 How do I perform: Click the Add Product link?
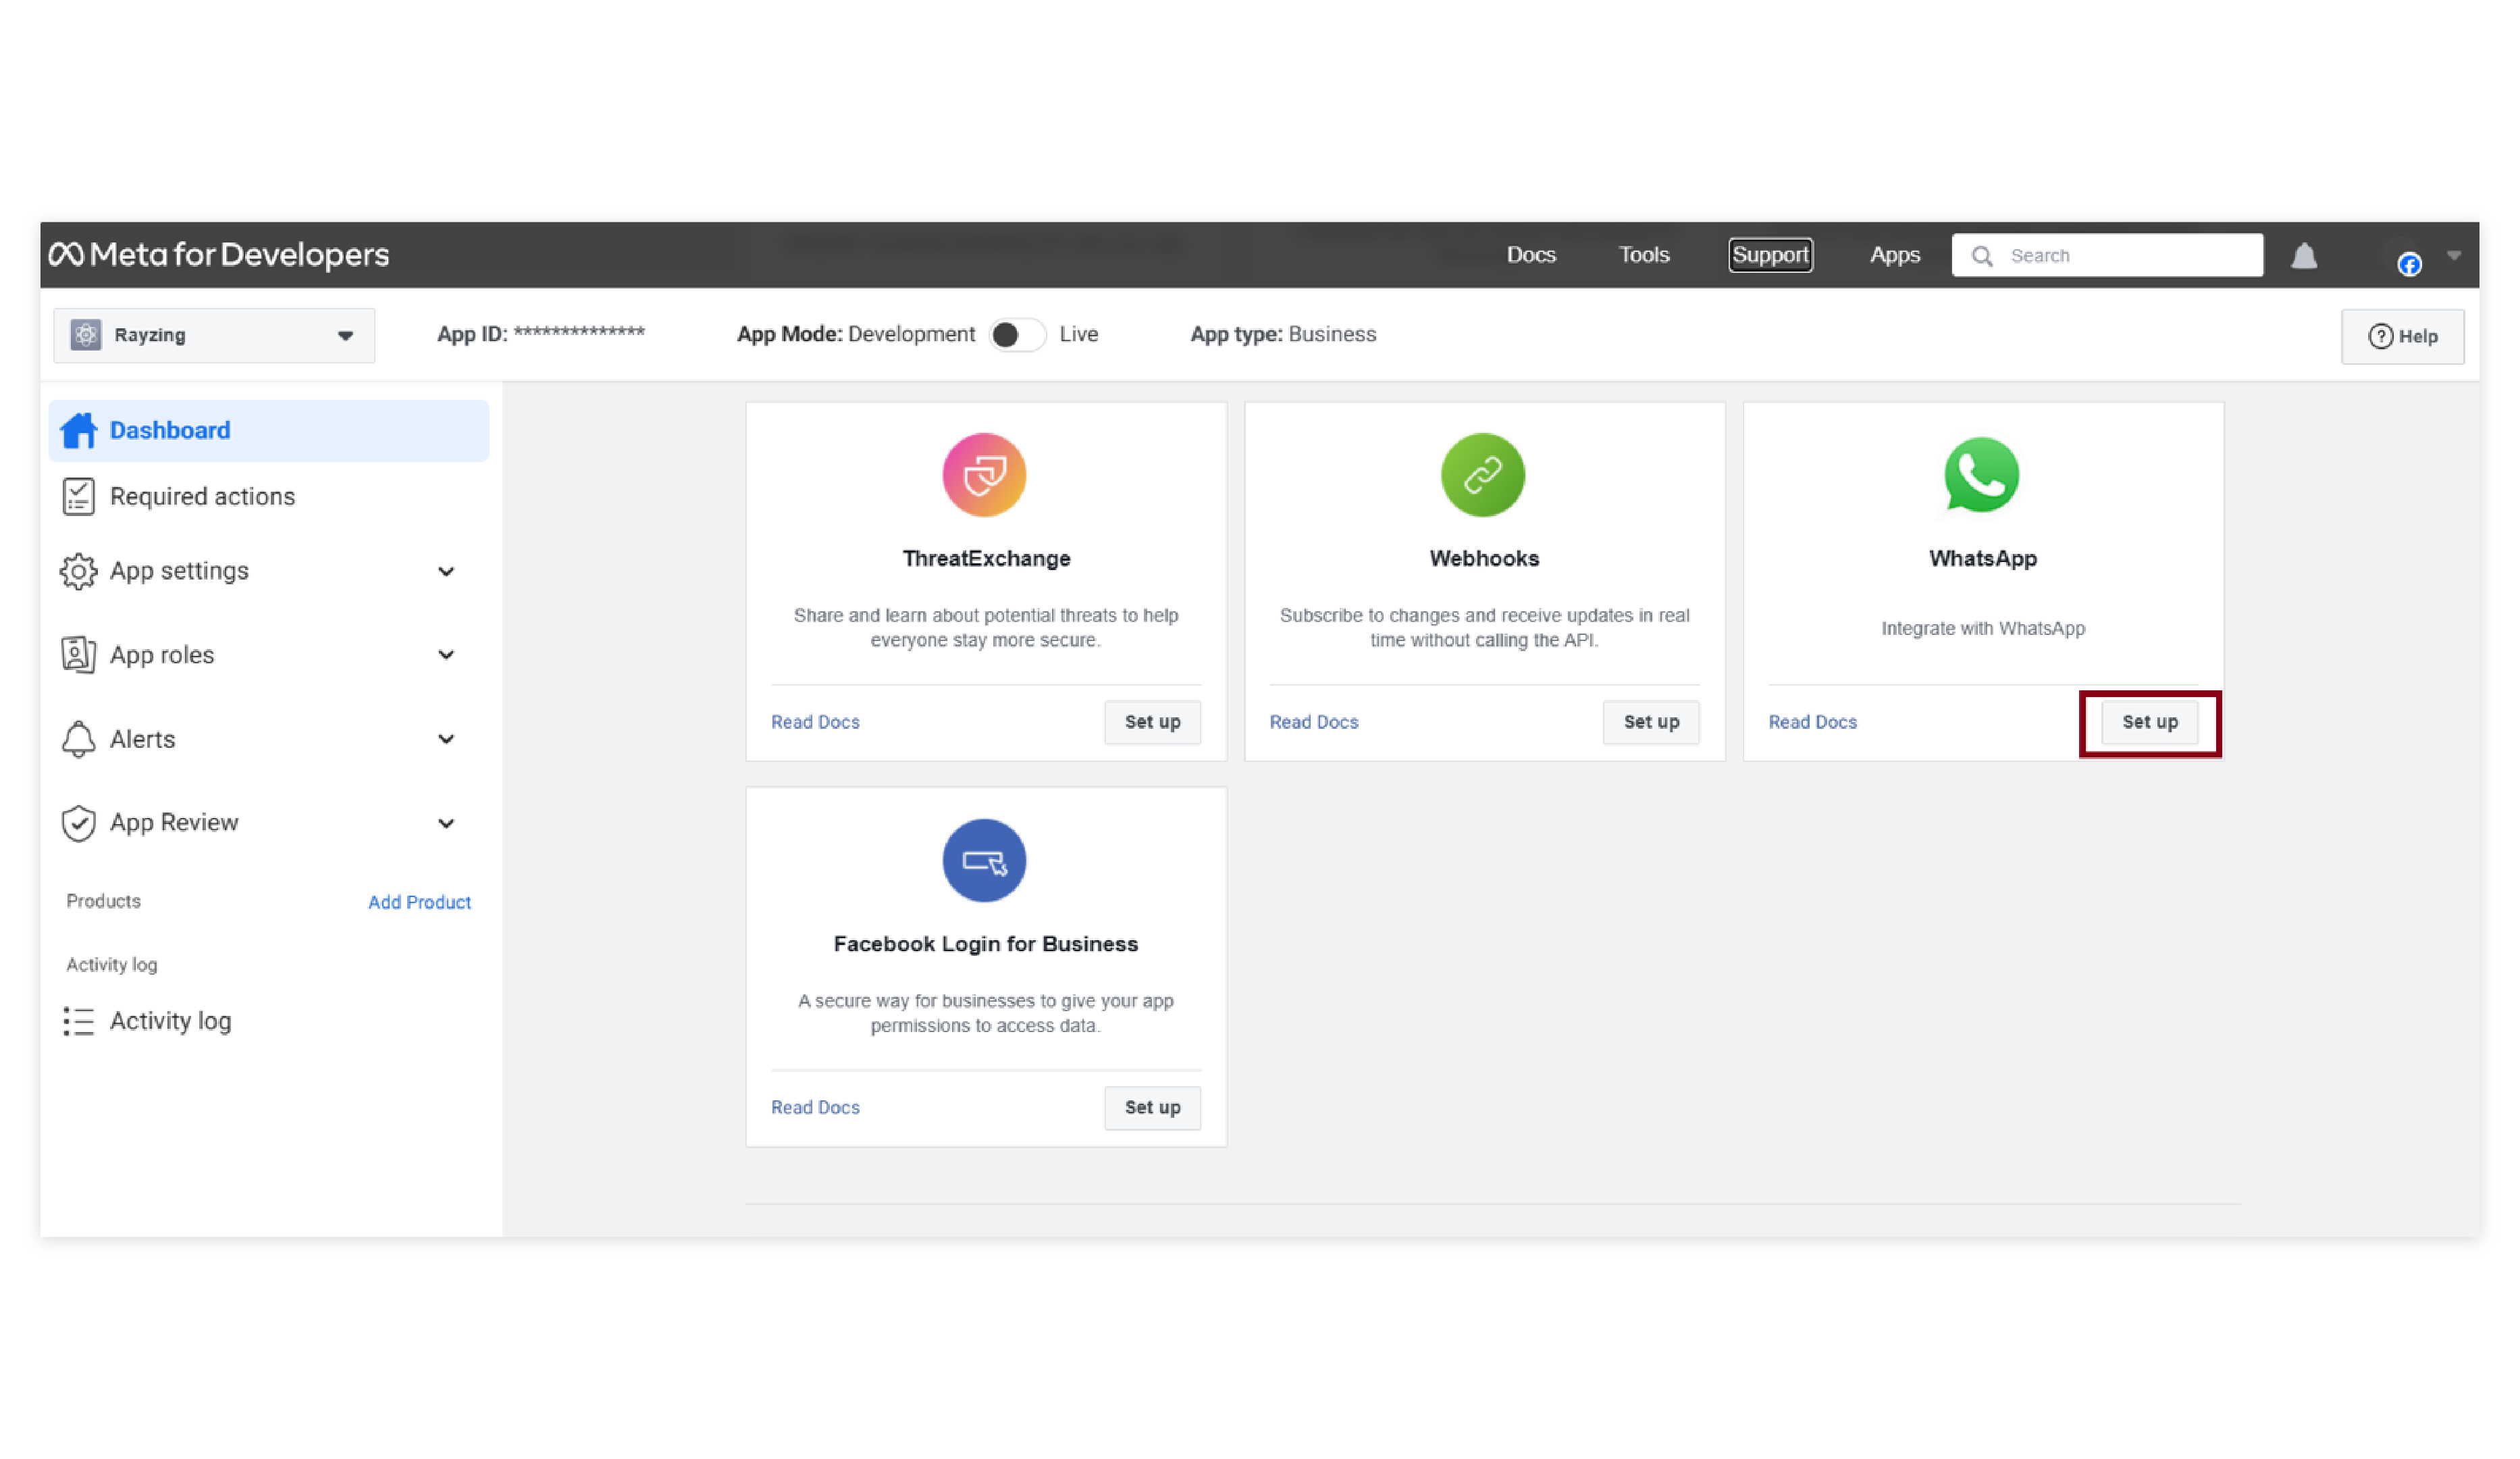tap(419, 902)
